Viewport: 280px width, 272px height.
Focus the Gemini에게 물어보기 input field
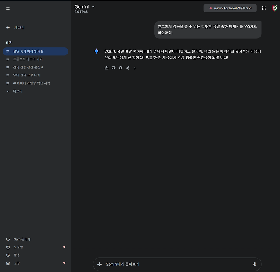point(177,264)
